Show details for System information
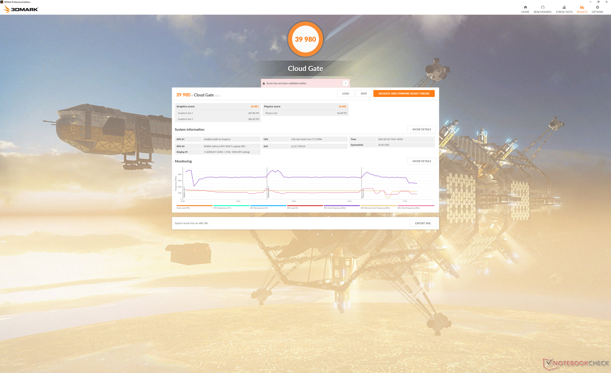The image size is (611, 373). [421, 129]
